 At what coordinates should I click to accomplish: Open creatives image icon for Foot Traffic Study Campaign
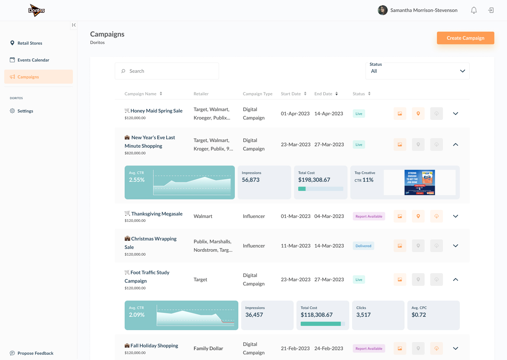coord(400,279)
